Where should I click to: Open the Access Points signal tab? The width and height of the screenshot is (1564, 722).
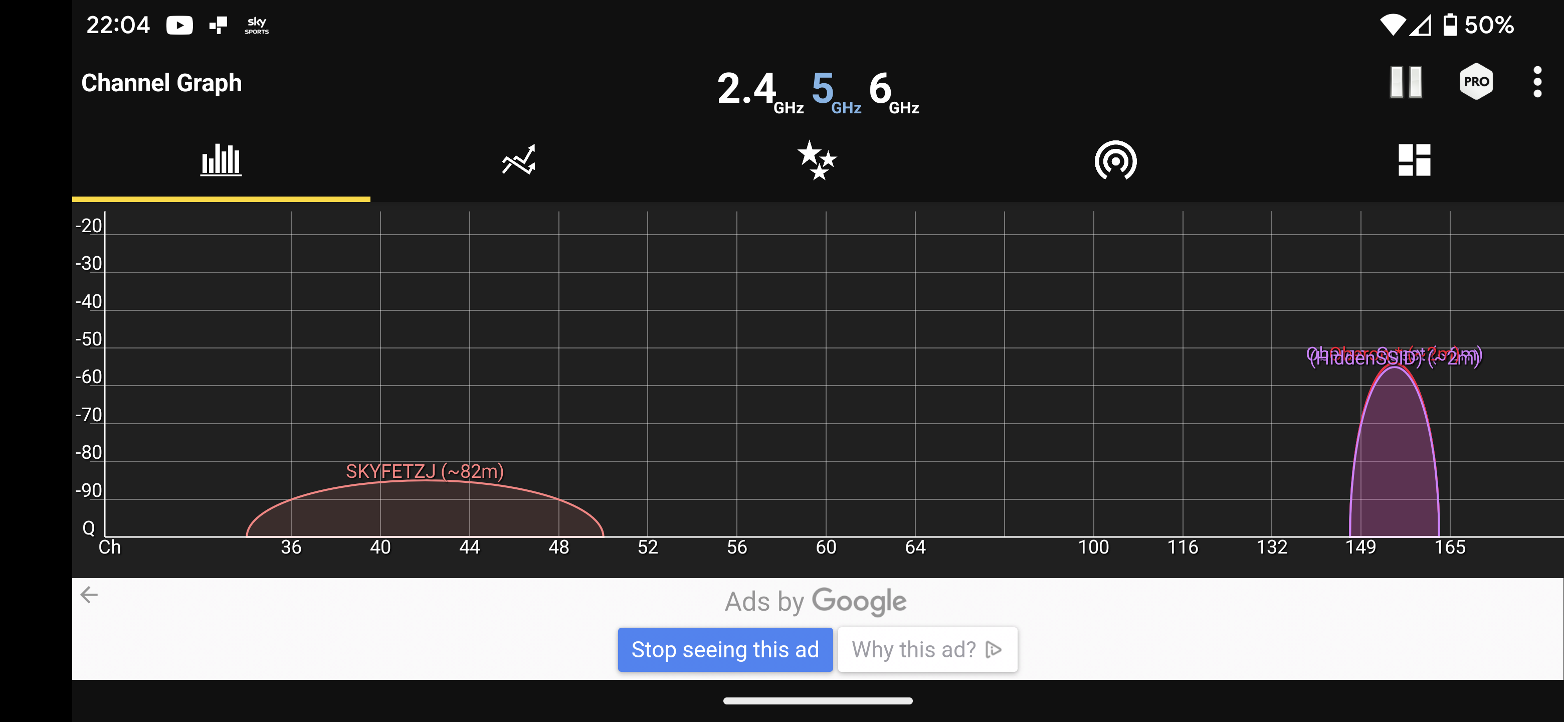[1115, 160]
